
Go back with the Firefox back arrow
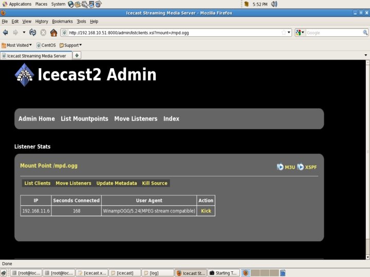click(x=6, y=32)
